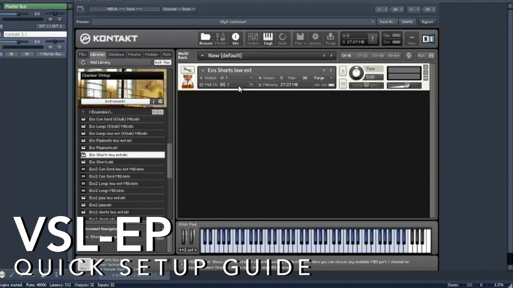Screen dimensions: 513x288
Task: Adjust the instrument volume slider
Action: (404, 85)
